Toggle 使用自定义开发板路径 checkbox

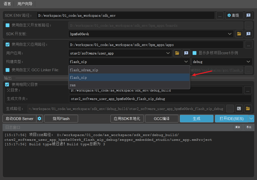pyautogui.click(x=8, y=25)
